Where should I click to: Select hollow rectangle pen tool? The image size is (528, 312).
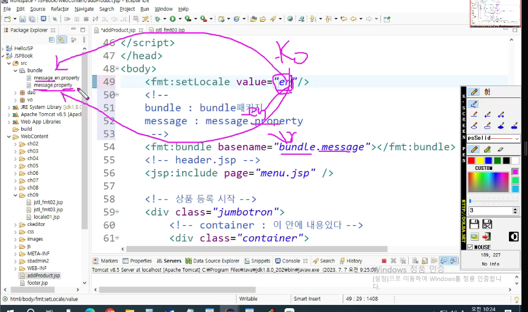[487, 126]
